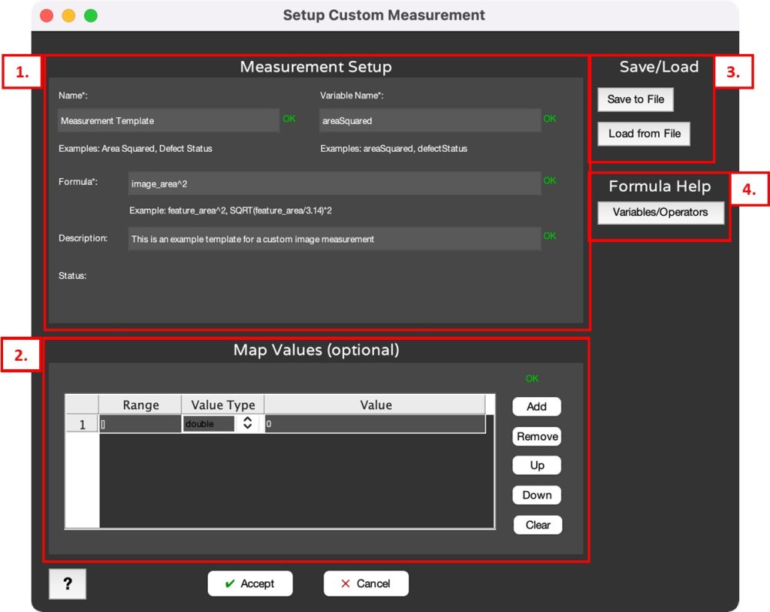The height and width of the screenshot is (612, 770).
Task: Load a measurement from file
Action: [644, 133]
